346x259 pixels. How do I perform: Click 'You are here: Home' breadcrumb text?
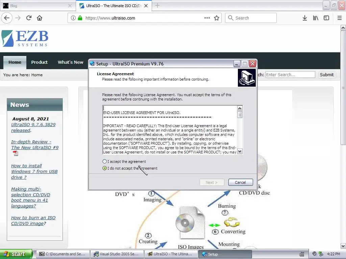coord(23,75)
